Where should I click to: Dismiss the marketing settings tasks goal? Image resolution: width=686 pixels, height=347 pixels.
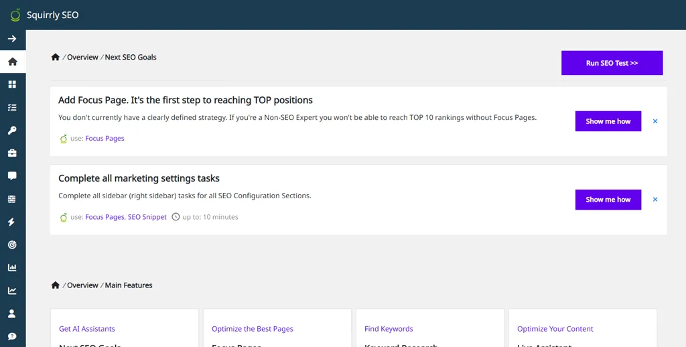(x=655, y=200)
